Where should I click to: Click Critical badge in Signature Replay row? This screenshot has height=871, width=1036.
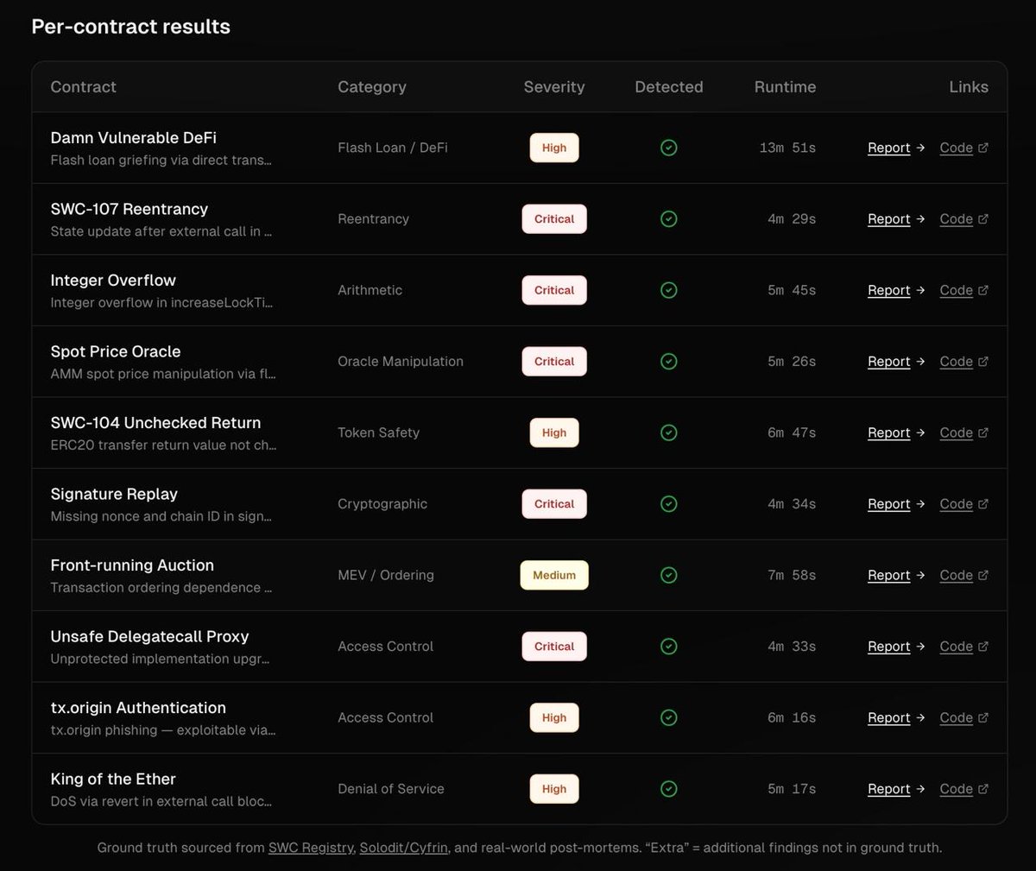coord(554,504)
